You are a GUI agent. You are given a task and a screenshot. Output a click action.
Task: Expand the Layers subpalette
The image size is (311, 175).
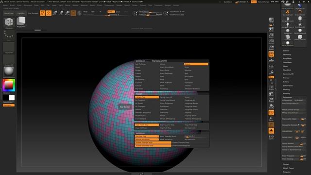(x=286, y=66)
